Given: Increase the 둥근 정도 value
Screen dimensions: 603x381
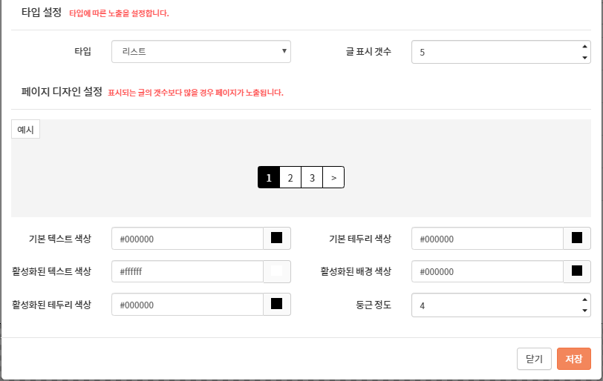Looking at the screenshot, I should tap(584, 299).
